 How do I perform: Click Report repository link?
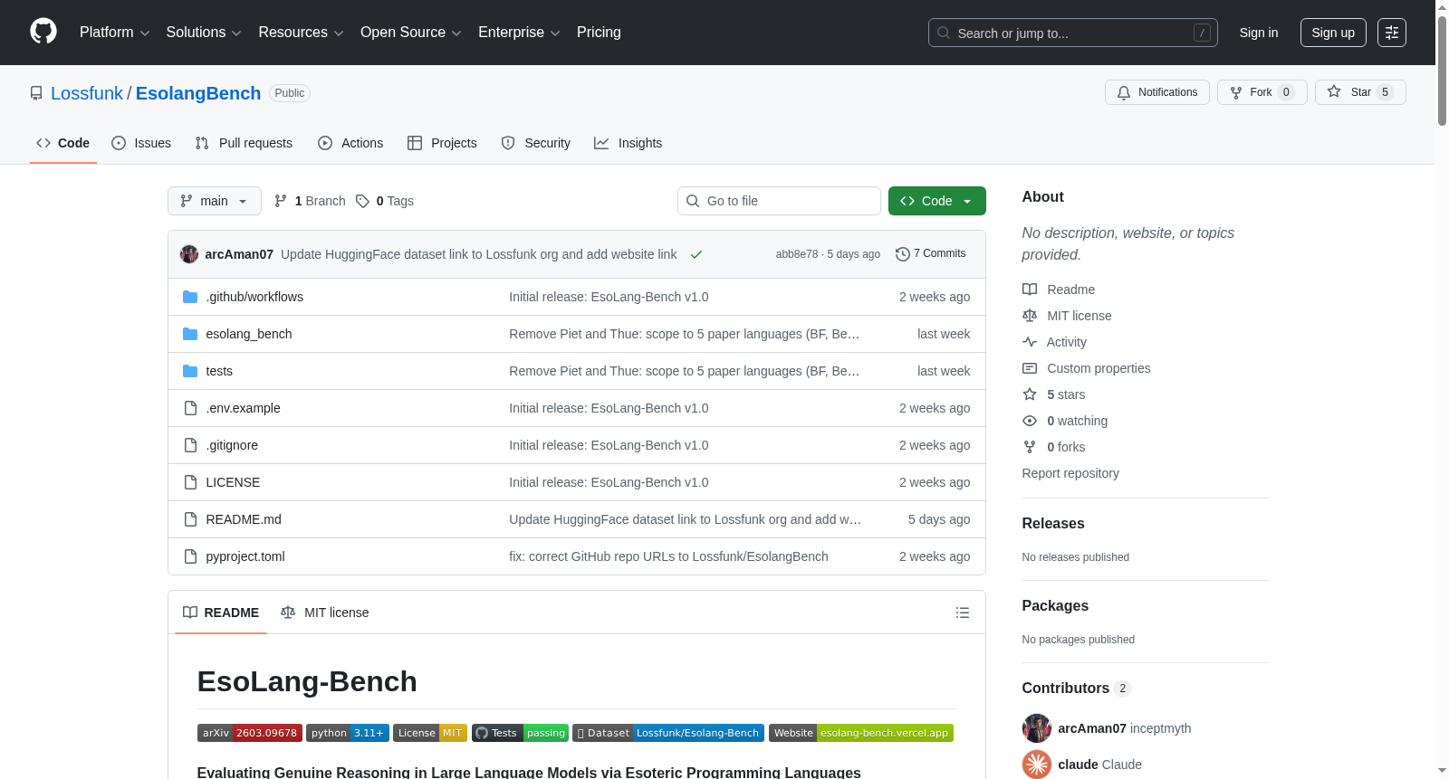[x=1070, y=473]
